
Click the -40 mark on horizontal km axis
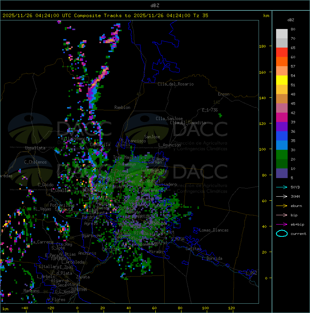point(25,308)
